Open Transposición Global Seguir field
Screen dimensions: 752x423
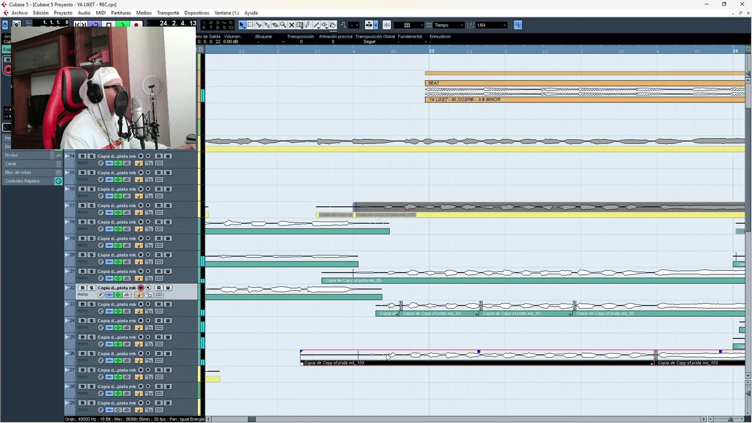pyautogui.click(x=370, y=42)
